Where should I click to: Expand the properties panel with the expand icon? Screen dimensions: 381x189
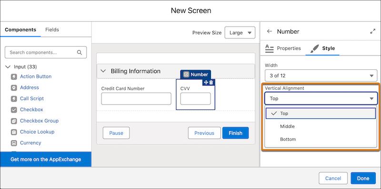(x=372, y=31)
